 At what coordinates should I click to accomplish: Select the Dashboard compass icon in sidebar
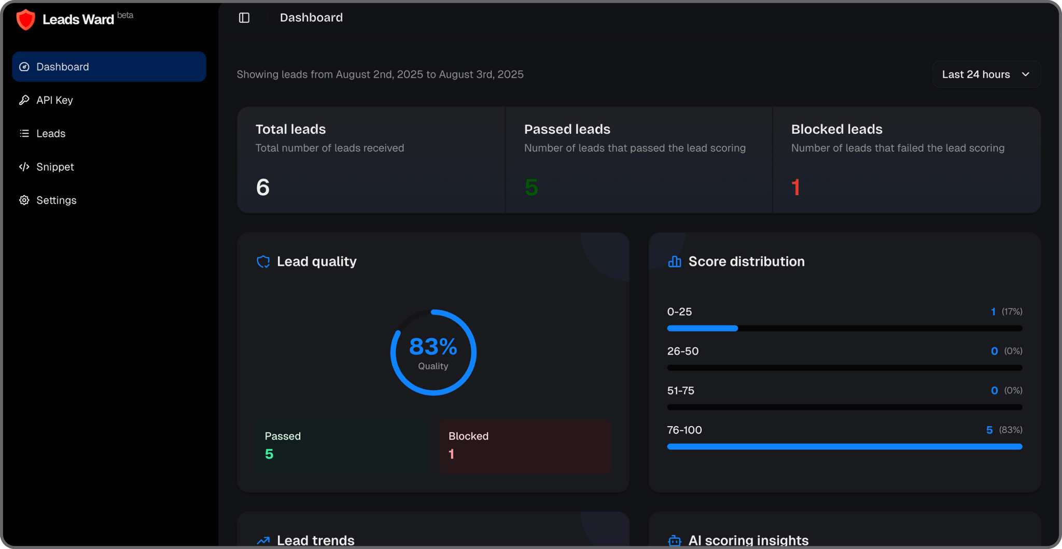point(24,66)
